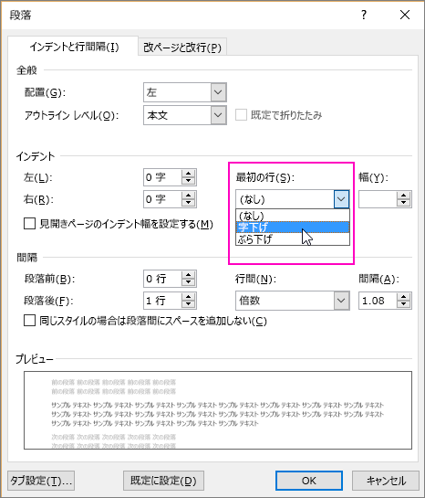Open the 行間 line spacing dropdown
The image size is (425, 498).
tap(341, 301)
